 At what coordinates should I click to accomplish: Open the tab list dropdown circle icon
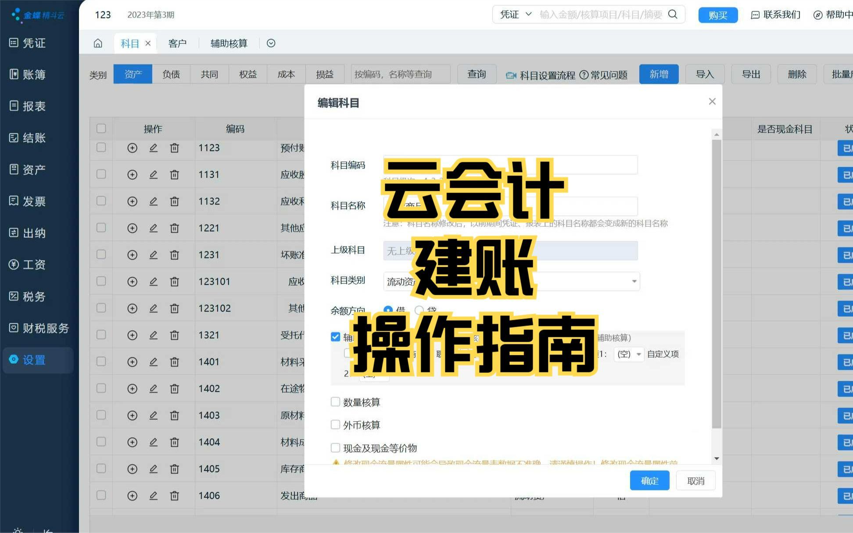coord(271,43)
